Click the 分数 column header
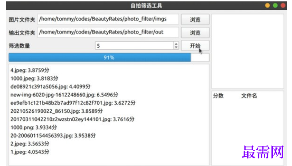Viewport: 292px width, 166px height. 218,96
